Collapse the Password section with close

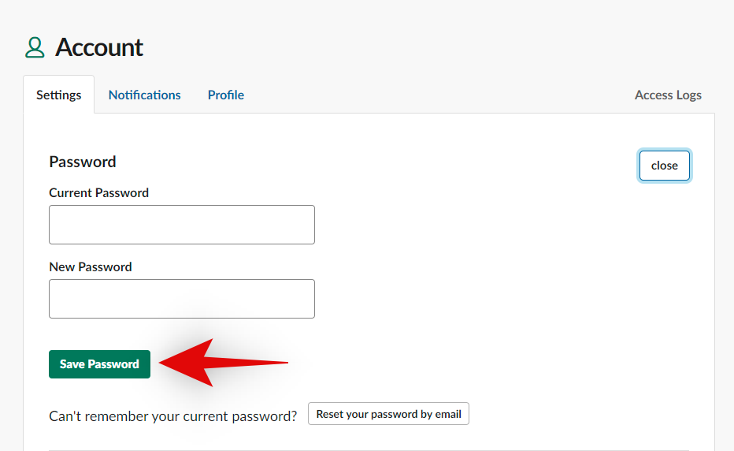[x=664, y=166]
